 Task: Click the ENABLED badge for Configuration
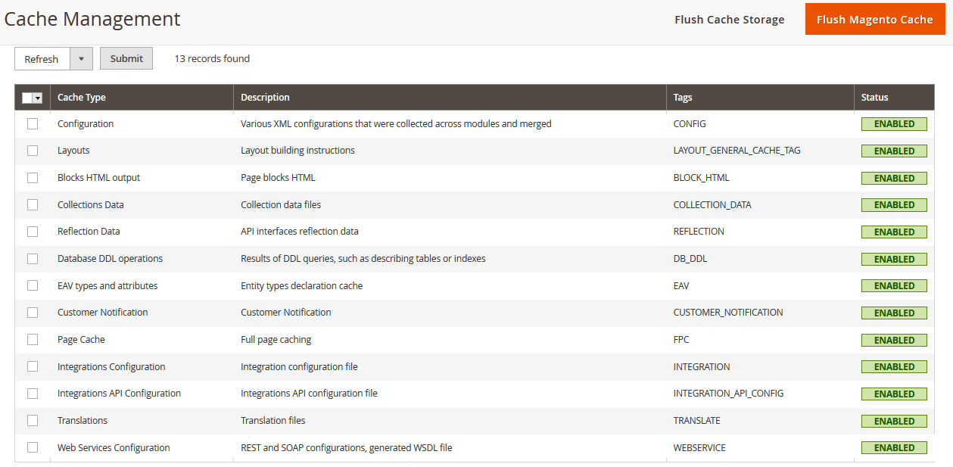(894, 124)
